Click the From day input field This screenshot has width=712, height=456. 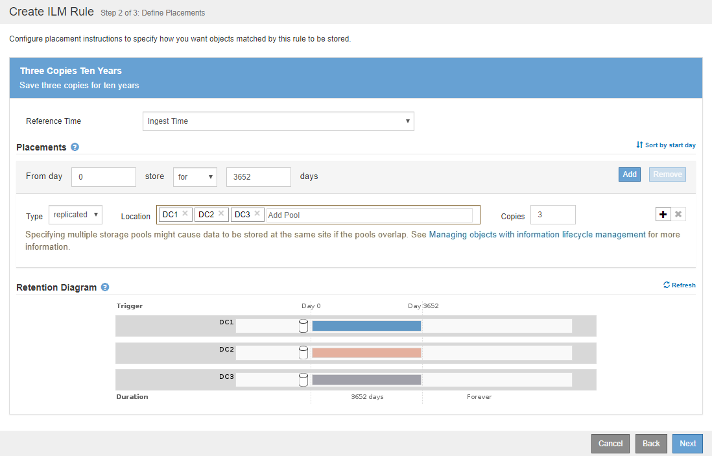[104, 176]
